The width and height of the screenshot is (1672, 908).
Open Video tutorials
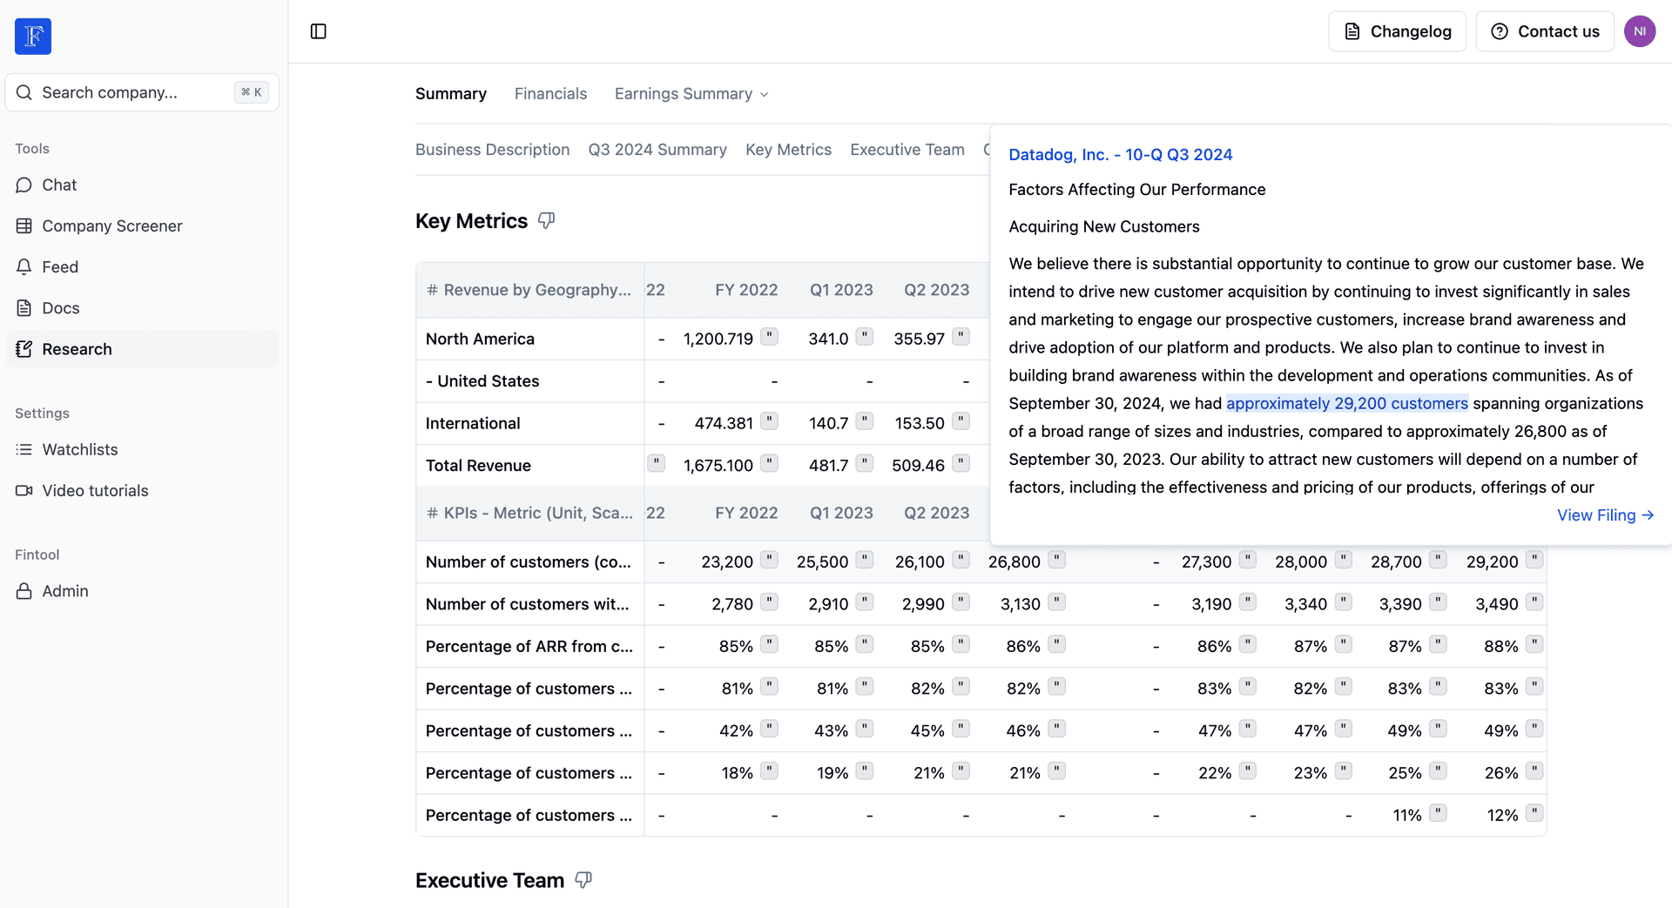click(142, 490)
